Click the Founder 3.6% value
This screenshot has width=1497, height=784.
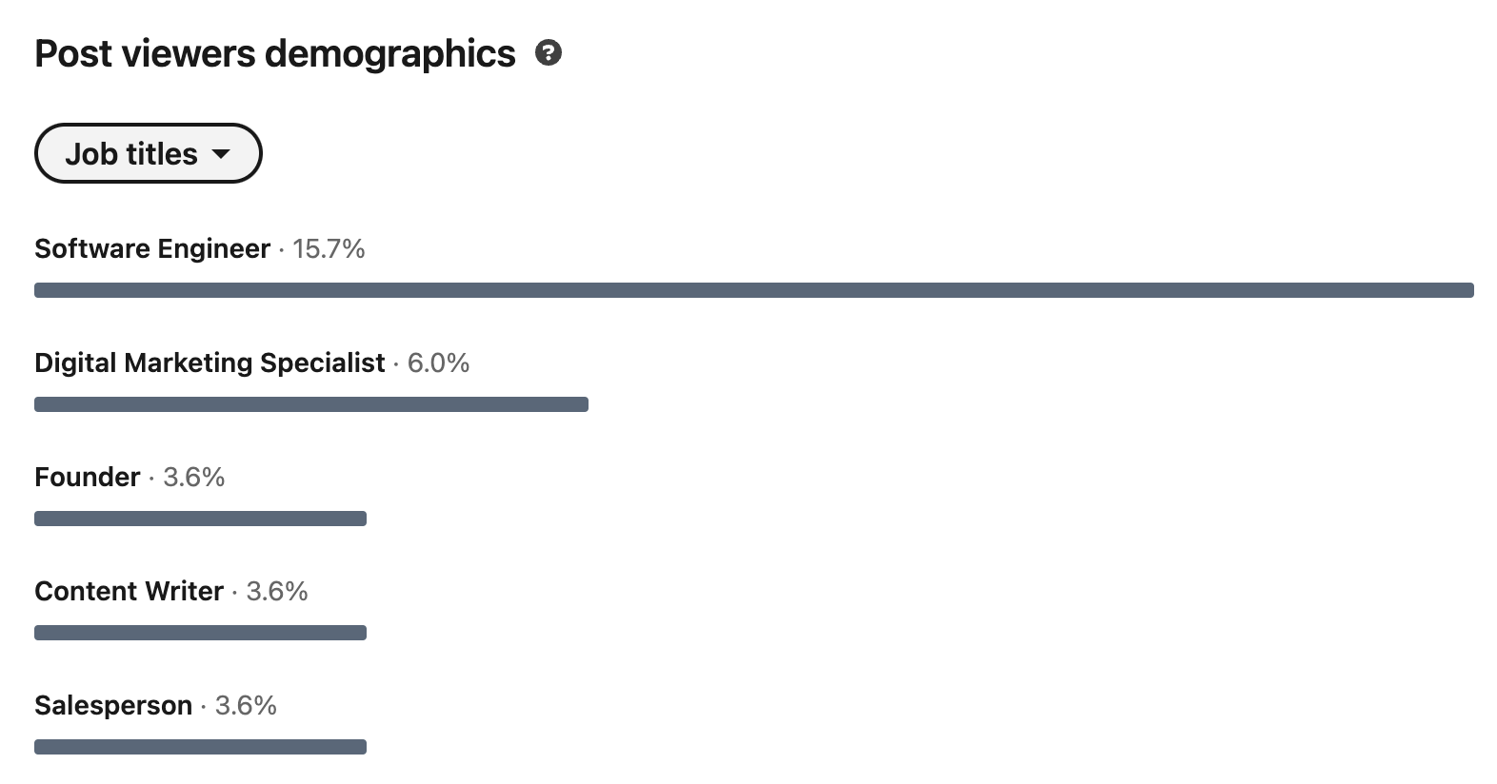[x=194, y=477]
